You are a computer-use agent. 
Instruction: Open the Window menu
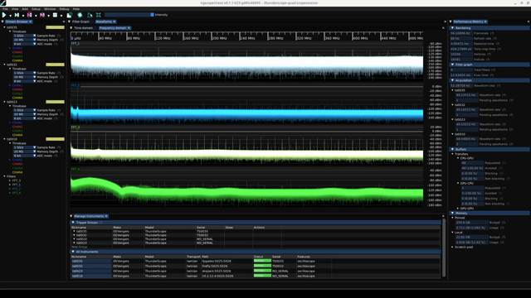tap(50, 9)
